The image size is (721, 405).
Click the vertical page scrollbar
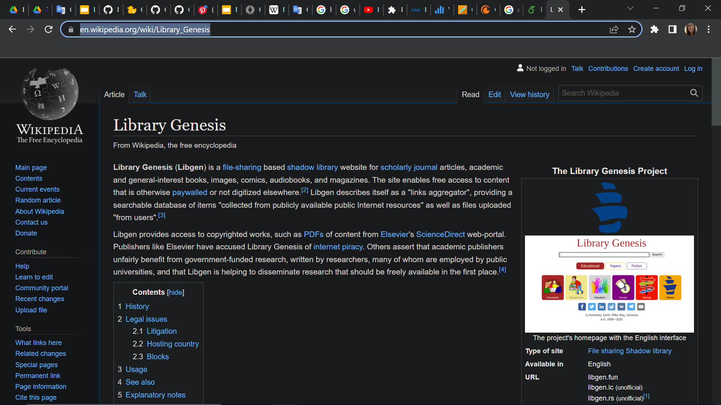715,92
